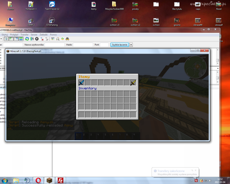Click the Reconnect to last server icon
This screenshot has width=230, height=184.
tap(47, 39)
